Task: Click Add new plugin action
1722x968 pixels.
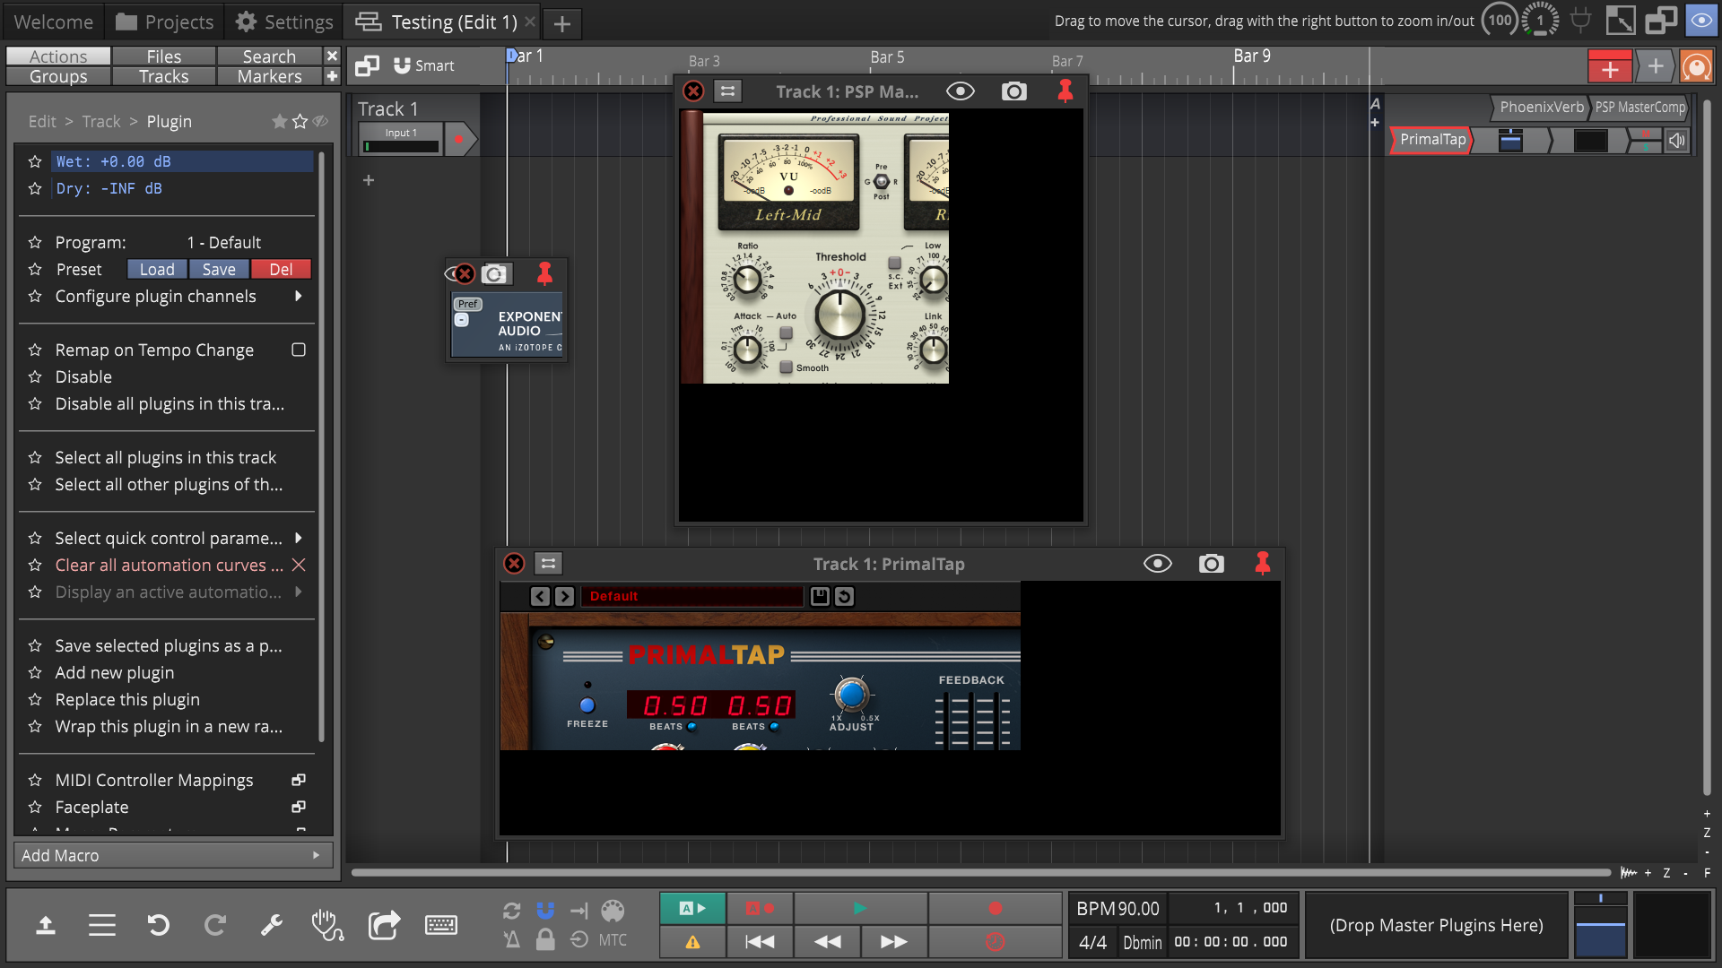Action: point(115,673)
